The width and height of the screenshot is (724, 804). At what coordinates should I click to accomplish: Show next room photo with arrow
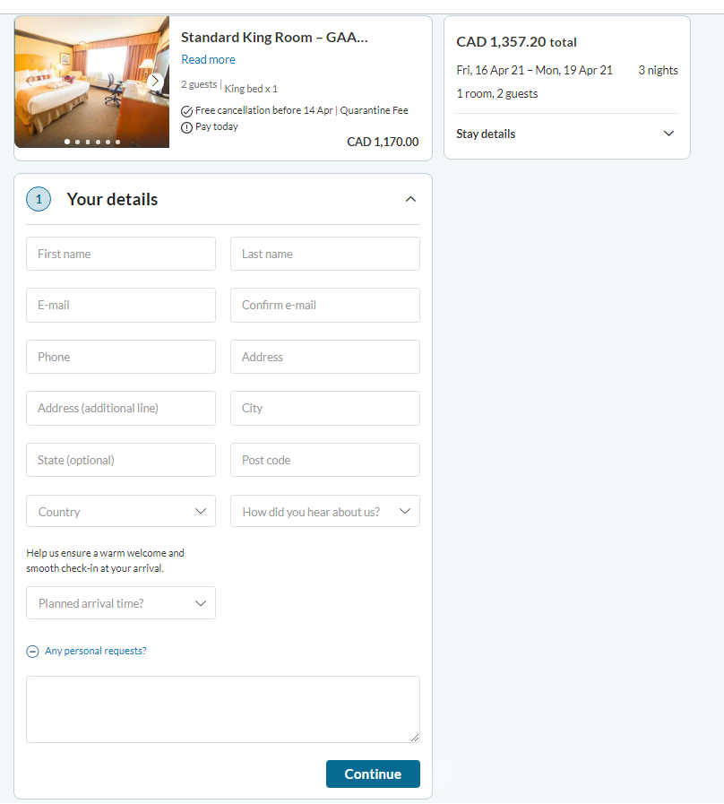click(155, 81)
